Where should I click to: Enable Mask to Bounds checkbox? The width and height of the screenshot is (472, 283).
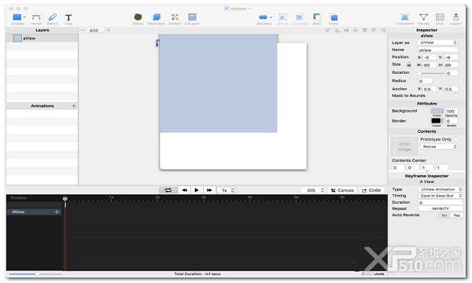point(455,96)
